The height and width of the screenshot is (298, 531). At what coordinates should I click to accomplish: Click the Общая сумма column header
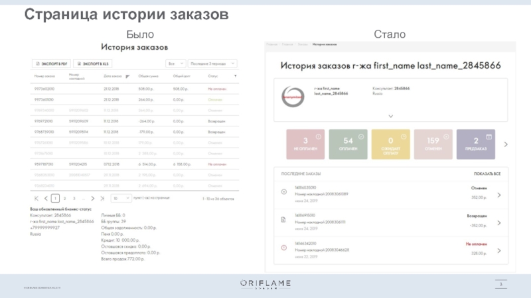148,76
